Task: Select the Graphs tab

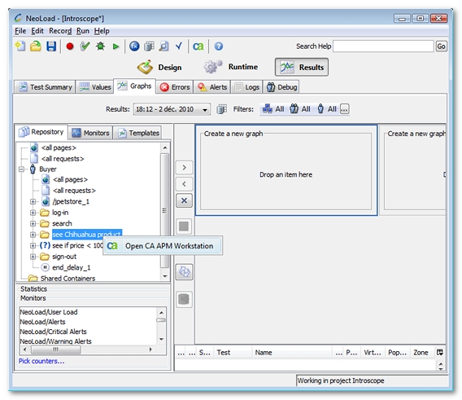Action: tap(135, 86)
